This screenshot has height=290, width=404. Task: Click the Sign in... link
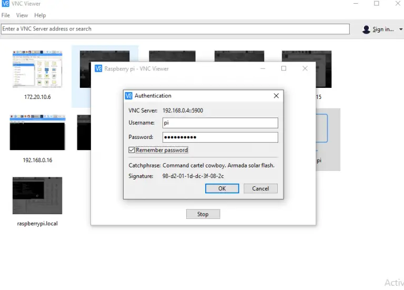[x=383, y=29]
